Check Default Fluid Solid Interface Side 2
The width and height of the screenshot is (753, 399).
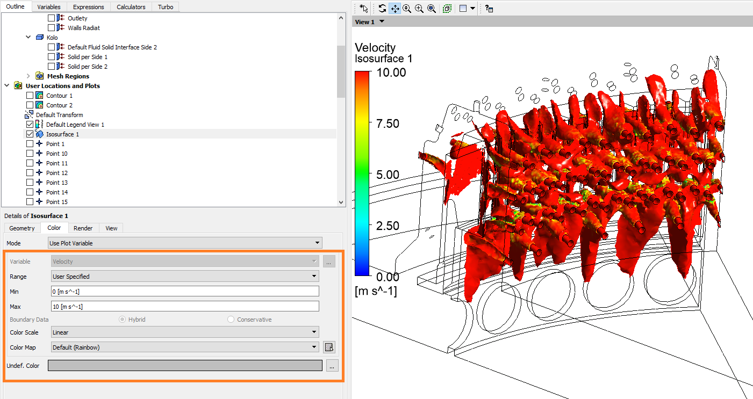point(51,47)
